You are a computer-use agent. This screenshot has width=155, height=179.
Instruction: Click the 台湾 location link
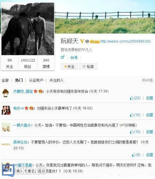(x=74, y=57)
